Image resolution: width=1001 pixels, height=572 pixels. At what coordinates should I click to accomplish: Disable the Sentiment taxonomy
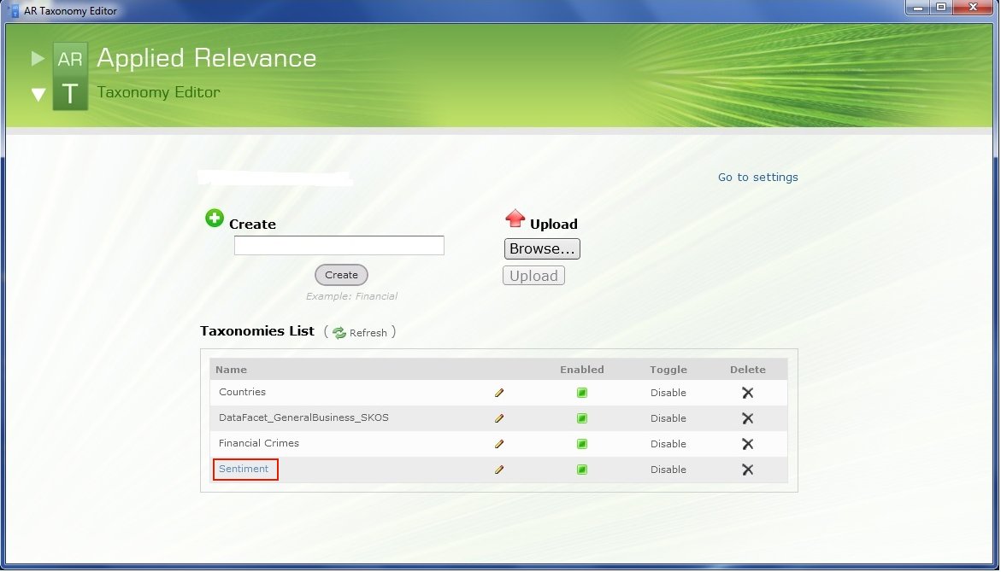pyautogui.click(x=668, y=470)
